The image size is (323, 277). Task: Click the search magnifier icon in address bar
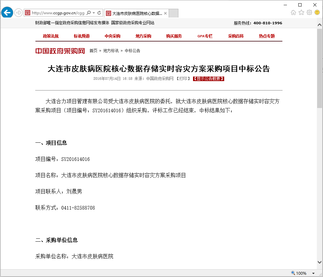tap(89, 13)
